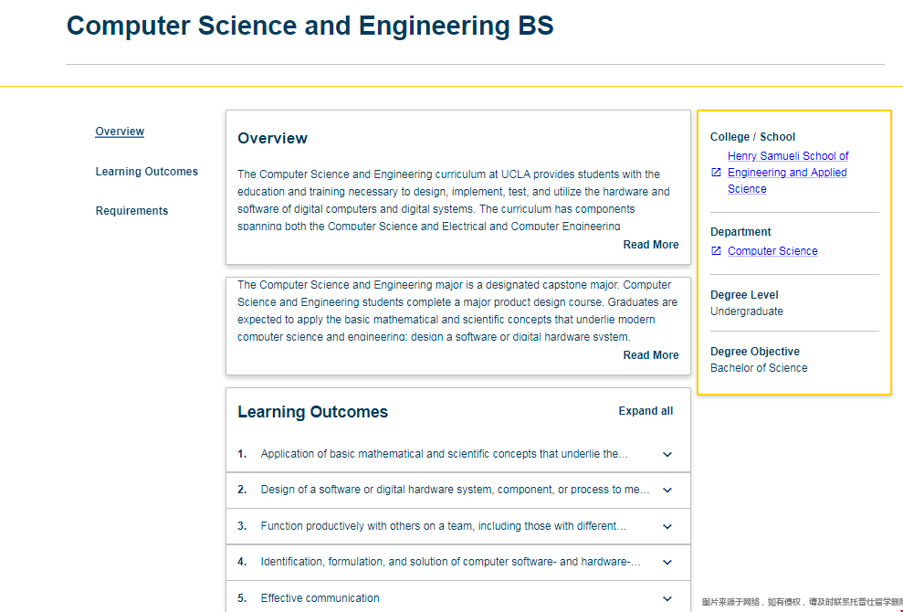
Task: Expand the Effective communication outcome chevron
Action: tap(667, 598)
